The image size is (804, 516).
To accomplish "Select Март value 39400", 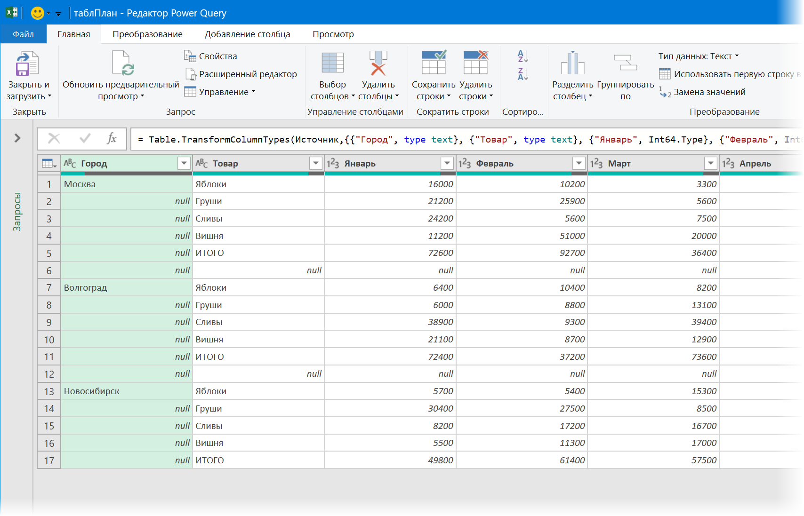I will click(654, 322).
